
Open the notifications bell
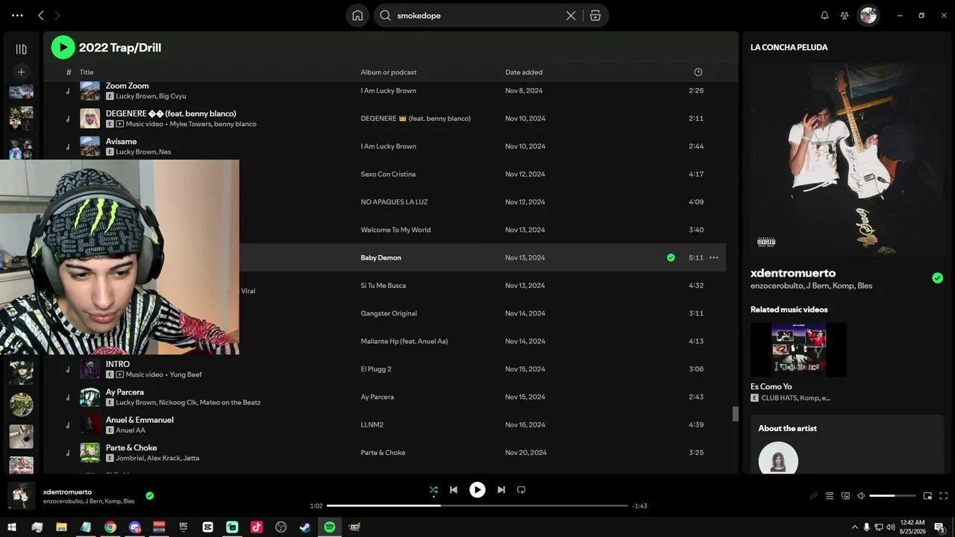(x=824, y=16)
